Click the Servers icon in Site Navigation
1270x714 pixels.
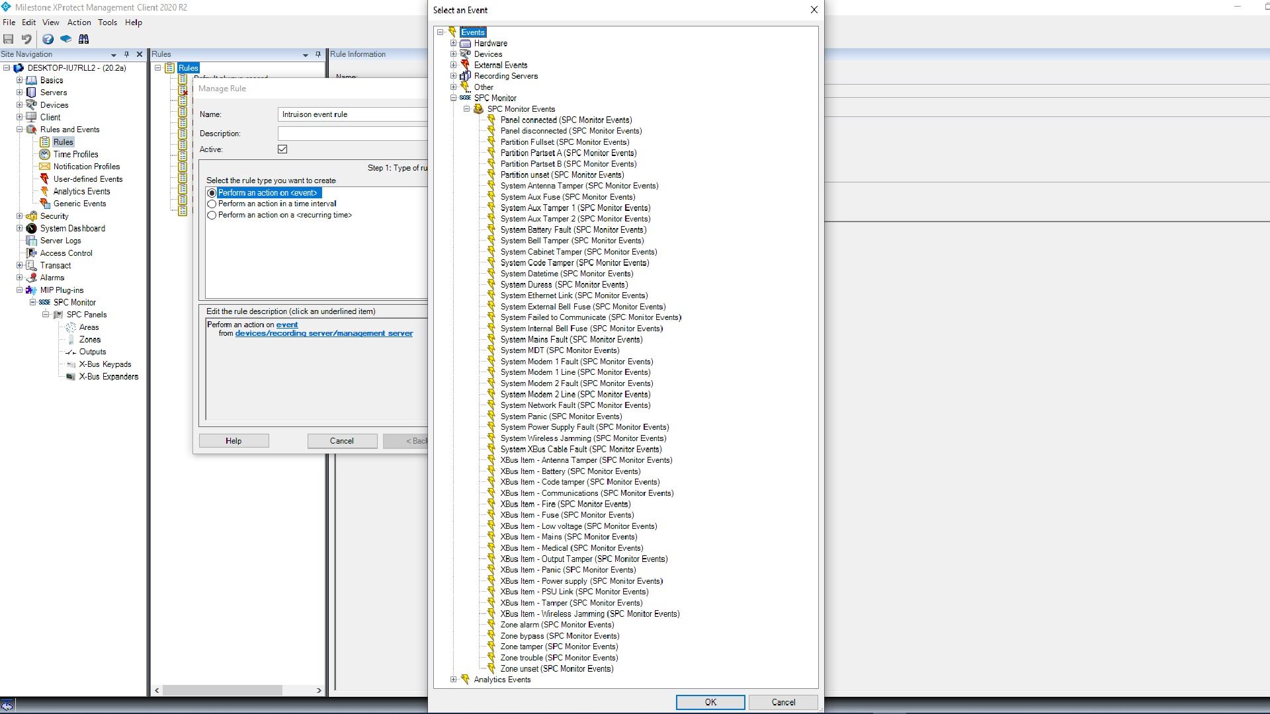pyautogui.click(x=31, y=93)
